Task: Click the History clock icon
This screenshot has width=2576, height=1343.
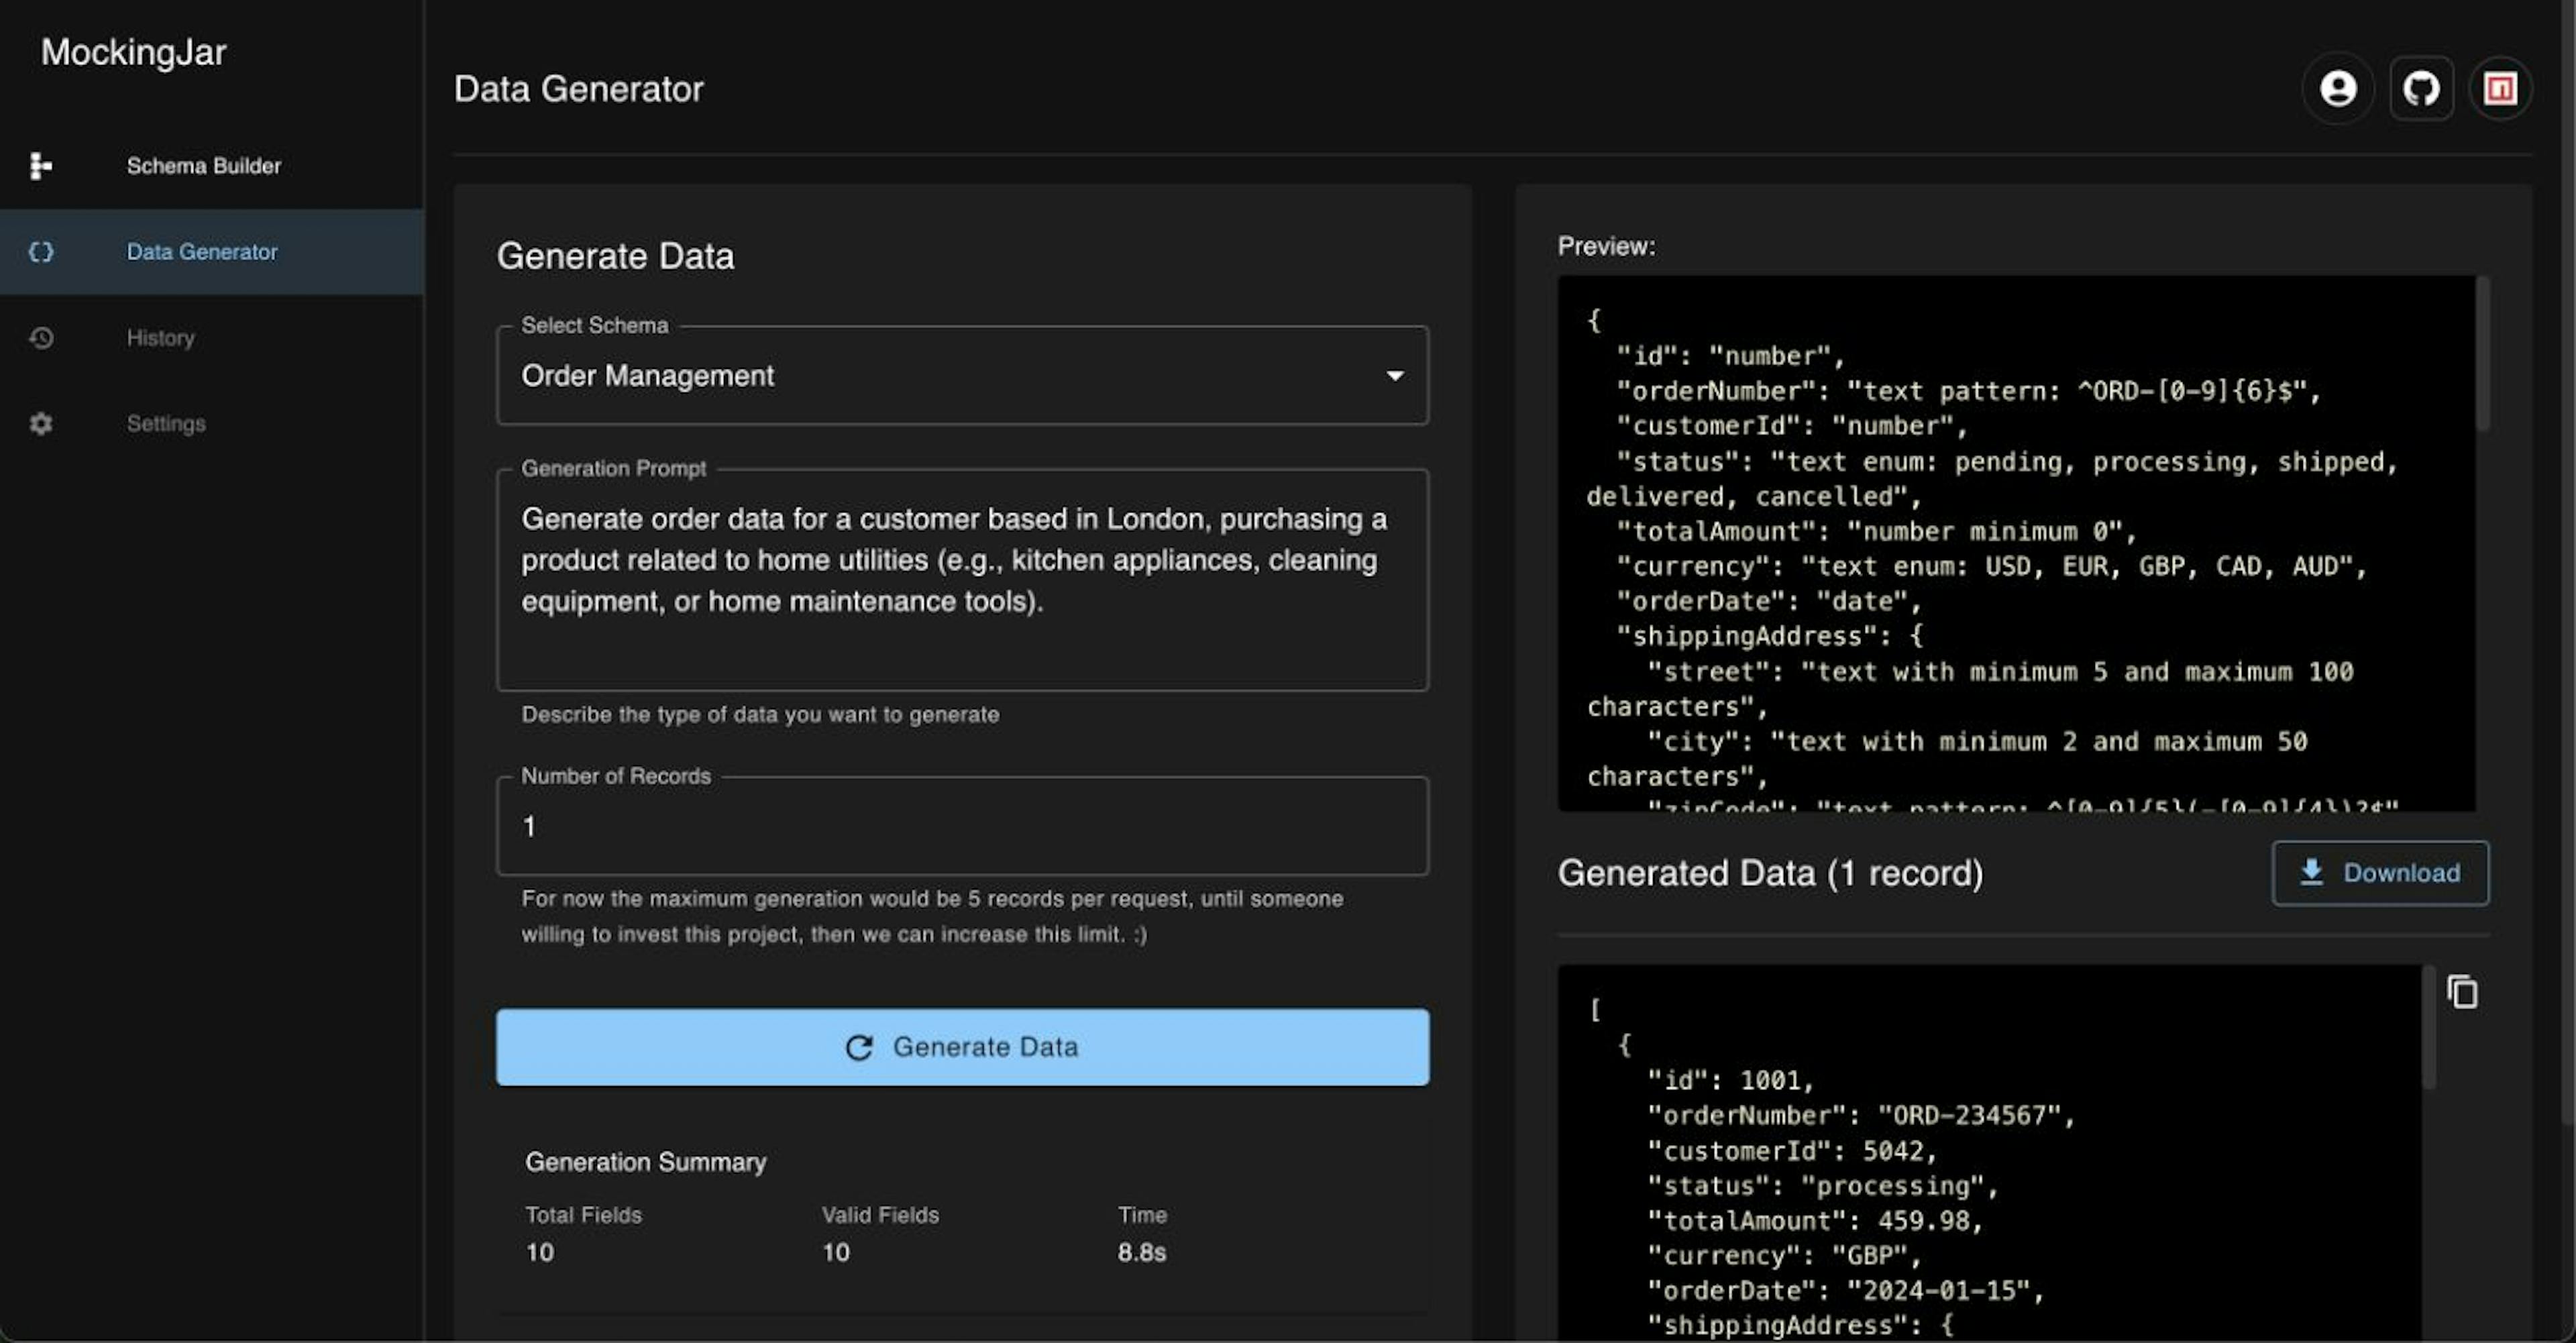Action: 40,338
